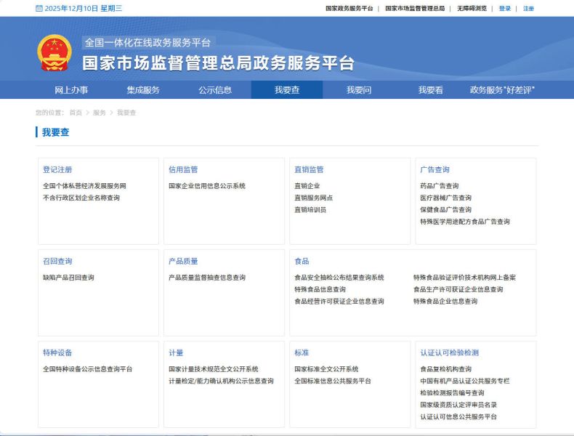The height and width of the screenshot is (436, 574).
Task: Open 特殊食品信息查询 link
Action: (x=320, y=289)
